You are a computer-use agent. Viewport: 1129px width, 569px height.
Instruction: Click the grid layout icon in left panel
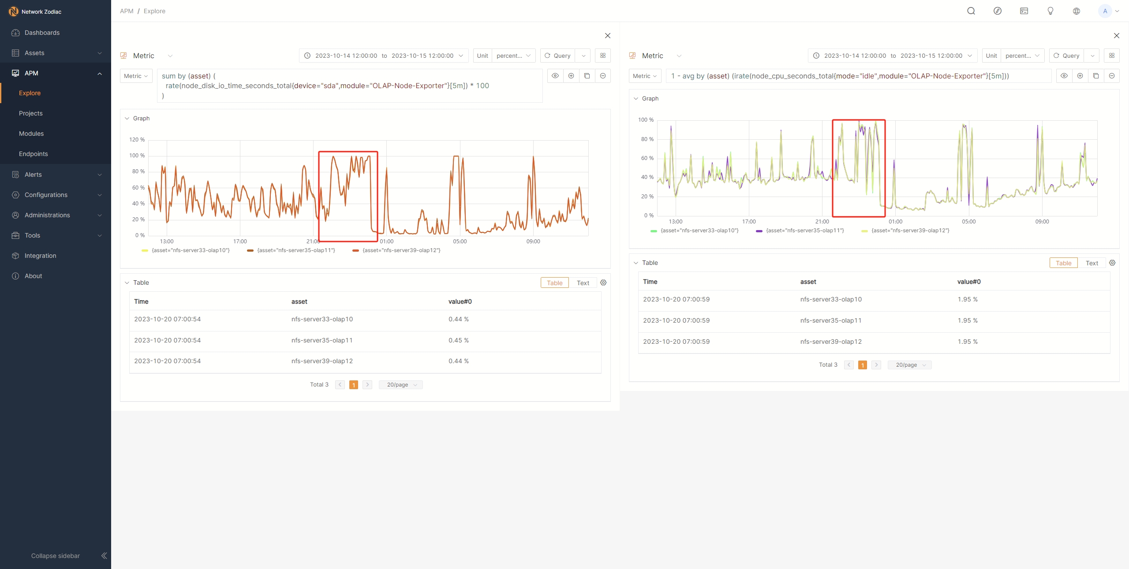coord(602,56)
